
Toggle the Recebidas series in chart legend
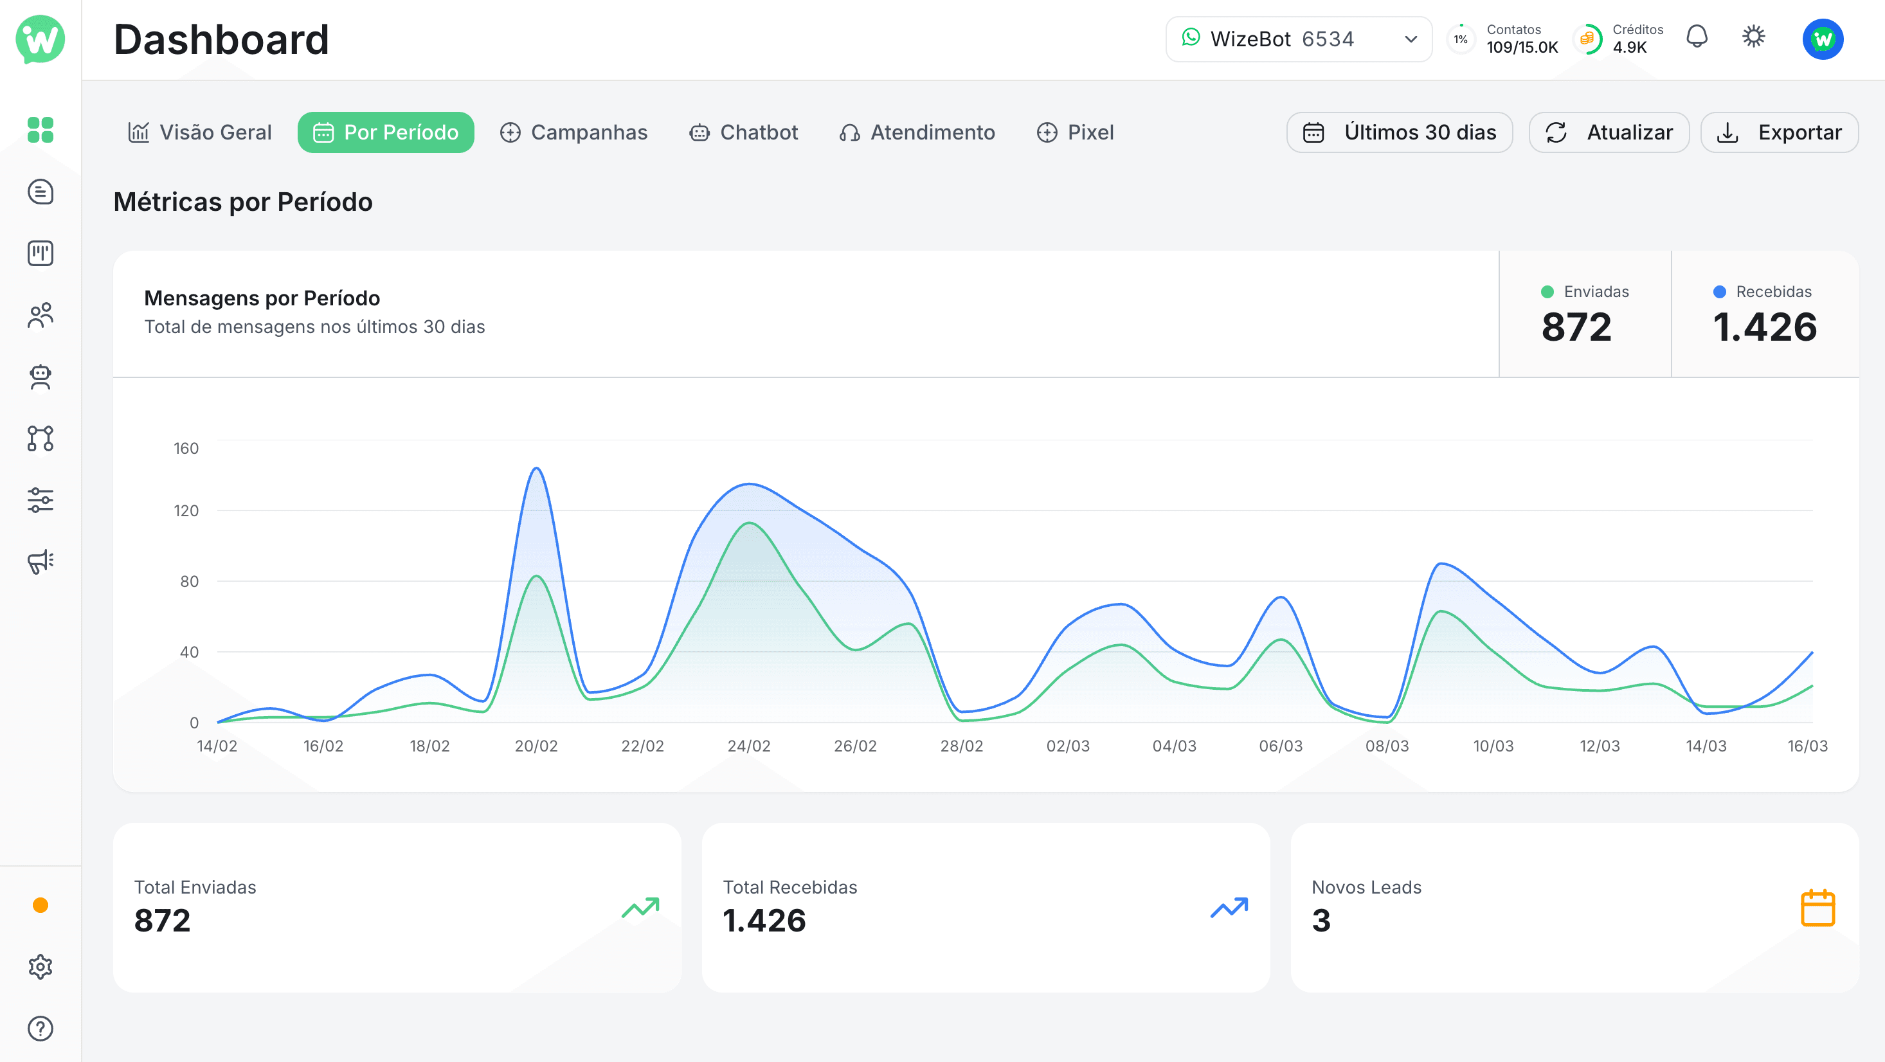(x=1762, y=291)
